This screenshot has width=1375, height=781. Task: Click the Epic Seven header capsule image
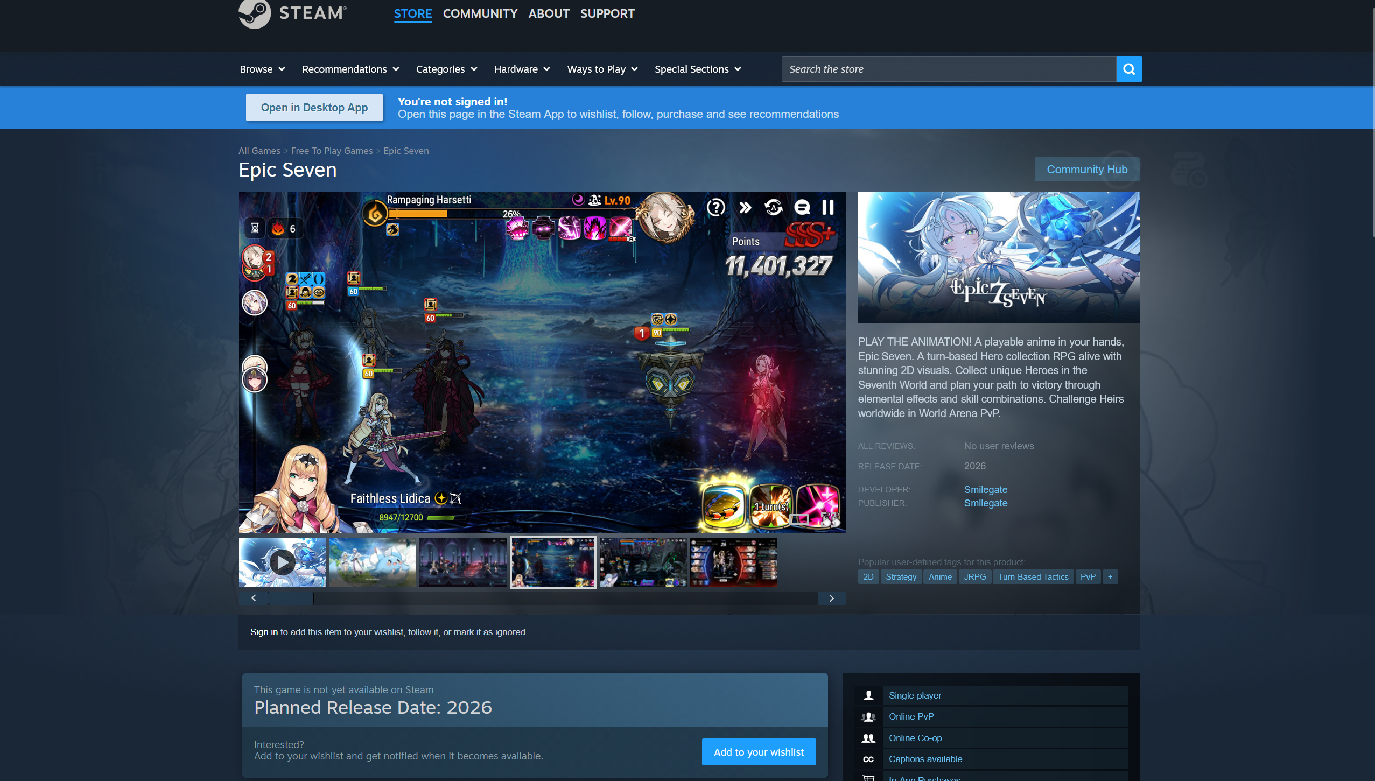coord(999,257)
